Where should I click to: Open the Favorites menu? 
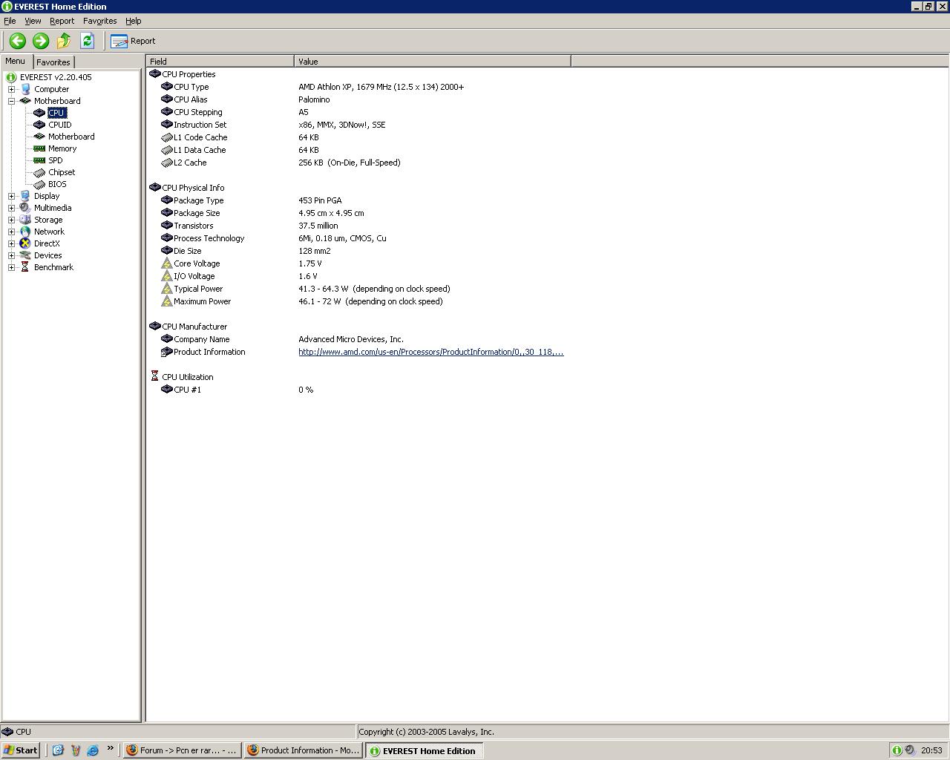[x=99, y=21]
